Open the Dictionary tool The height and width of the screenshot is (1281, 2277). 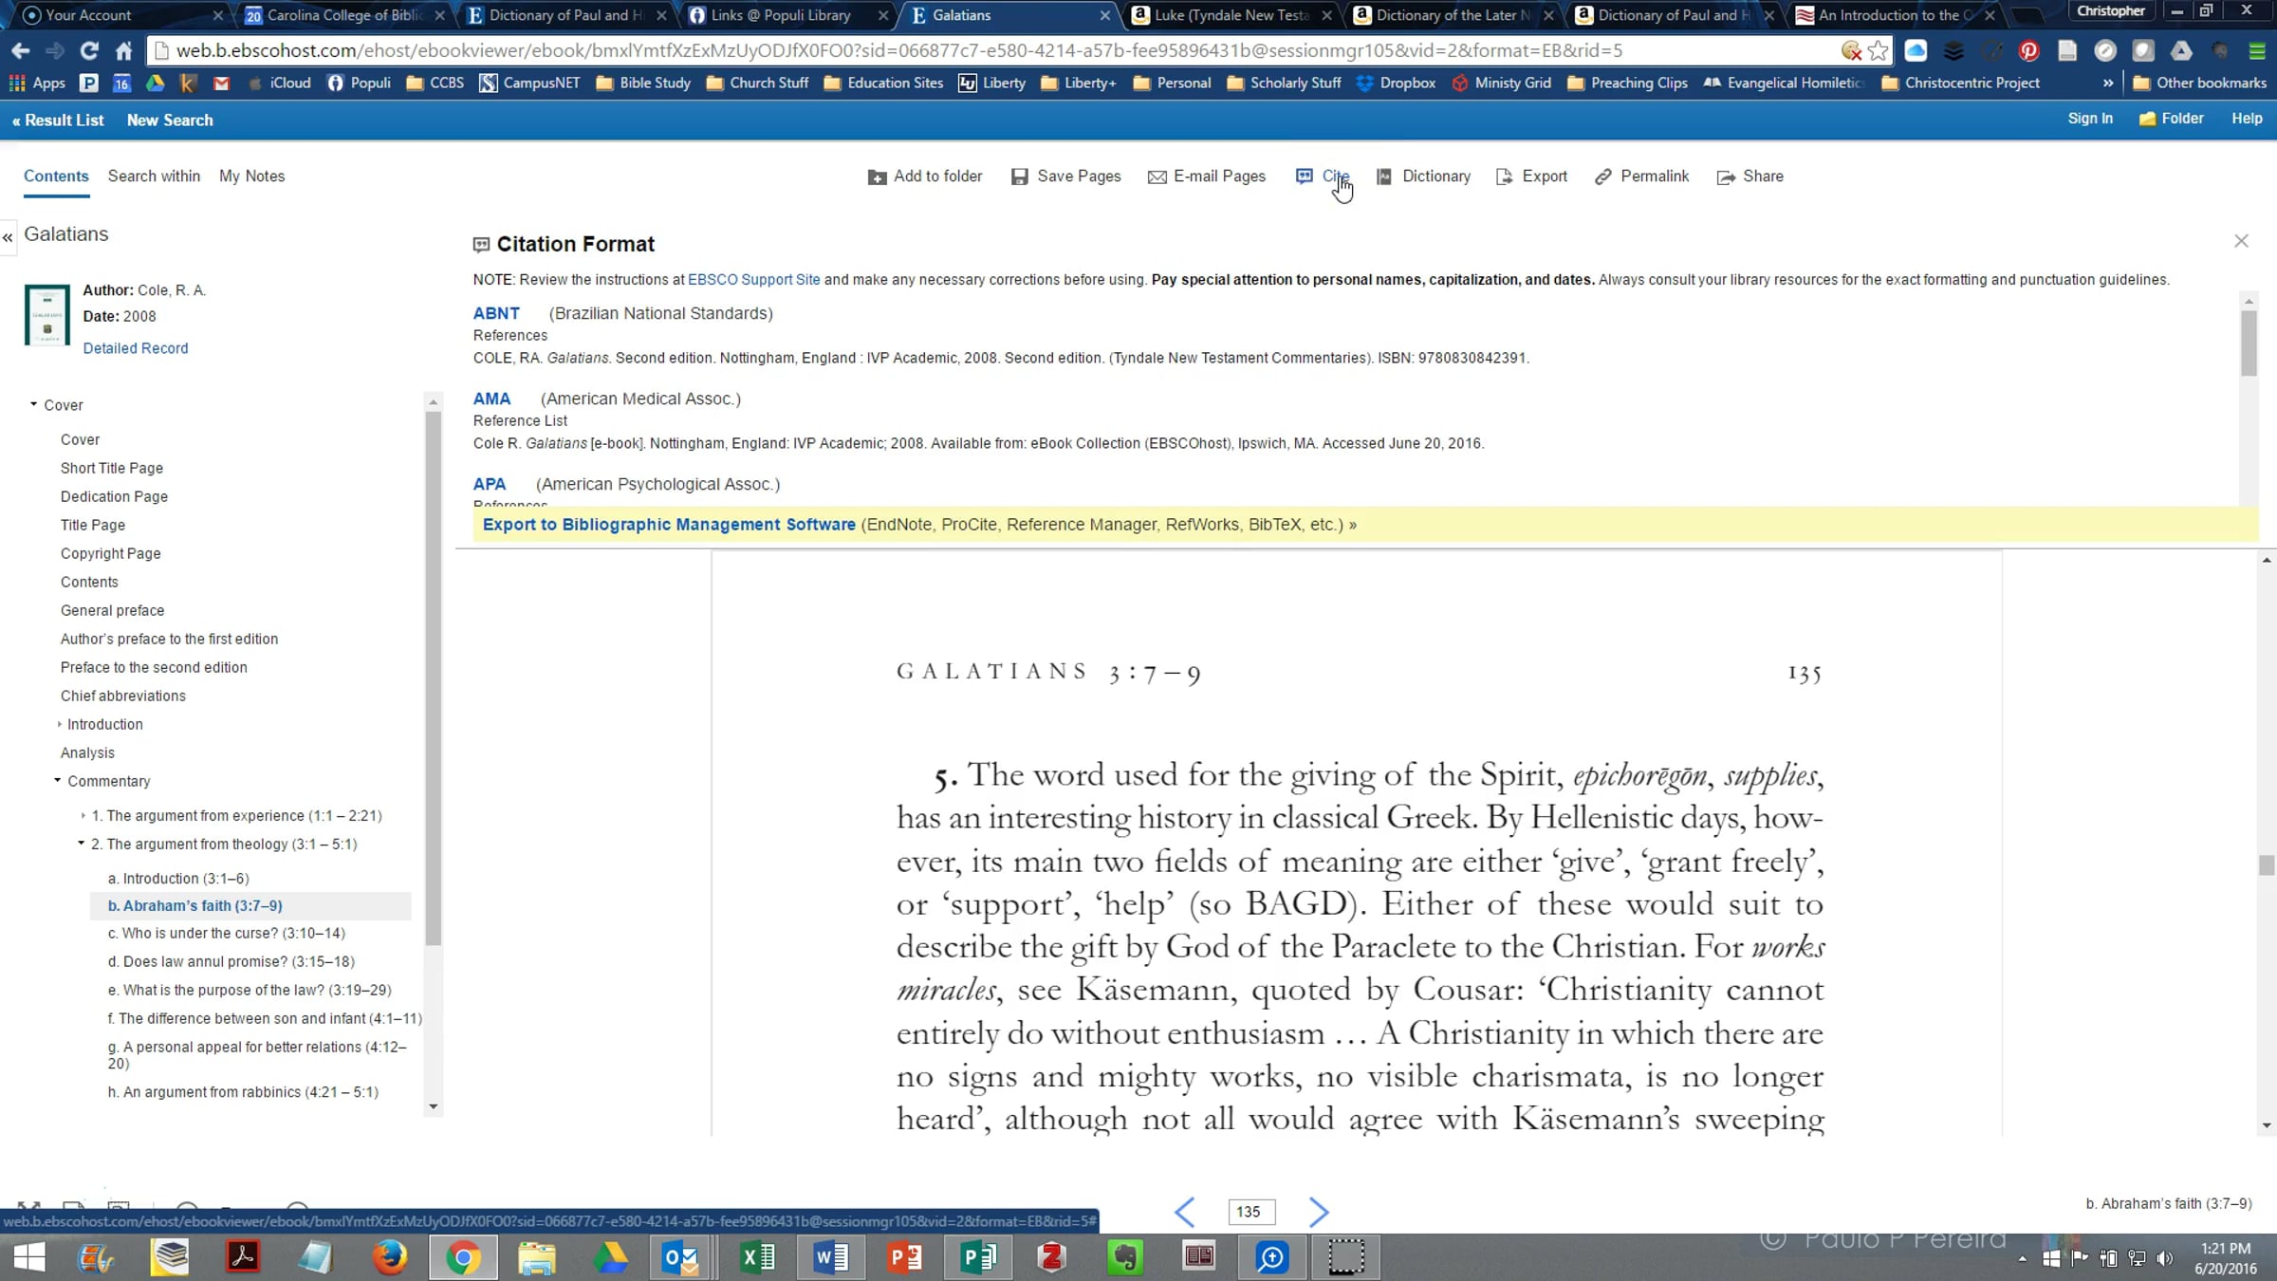pos(1435,176)
